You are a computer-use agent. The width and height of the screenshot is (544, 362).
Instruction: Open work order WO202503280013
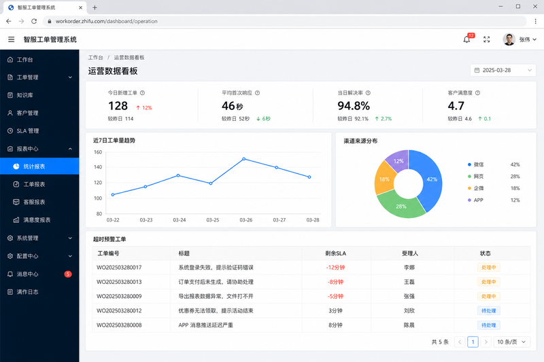tap(119, 282)
